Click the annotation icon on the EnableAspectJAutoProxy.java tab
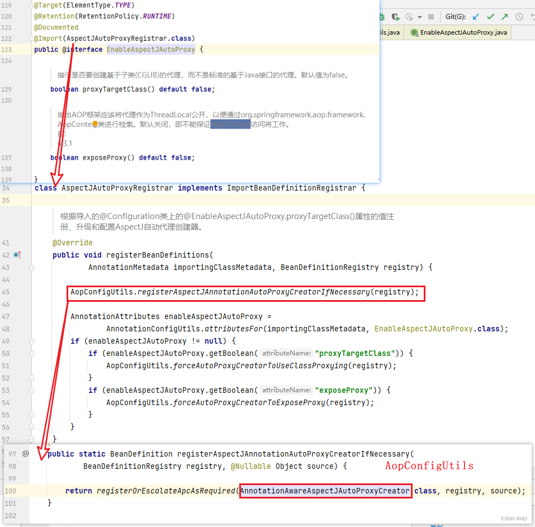This screenshot has height=527, width=535. [x=414, y=32]
